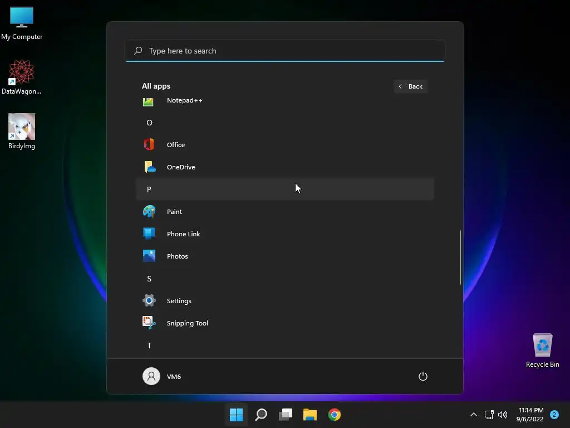The image size is (570, 428).
Task: Click the letter S section header
Action: (x=149, y=279)
